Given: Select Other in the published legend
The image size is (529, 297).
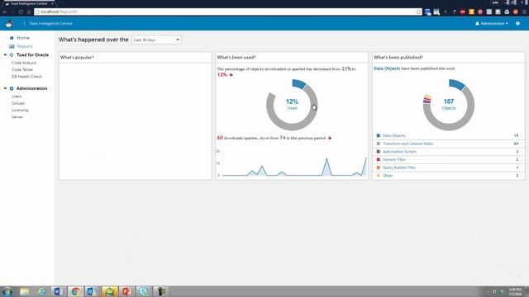Looking at the screenshot, I should pyautogui.click(x=388, y=176).
